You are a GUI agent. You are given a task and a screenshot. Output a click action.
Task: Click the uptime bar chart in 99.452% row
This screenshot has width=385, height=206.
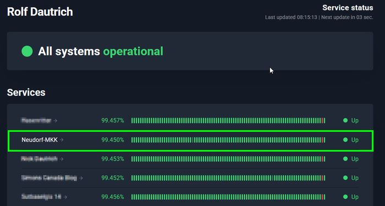[x=228, y=178]
